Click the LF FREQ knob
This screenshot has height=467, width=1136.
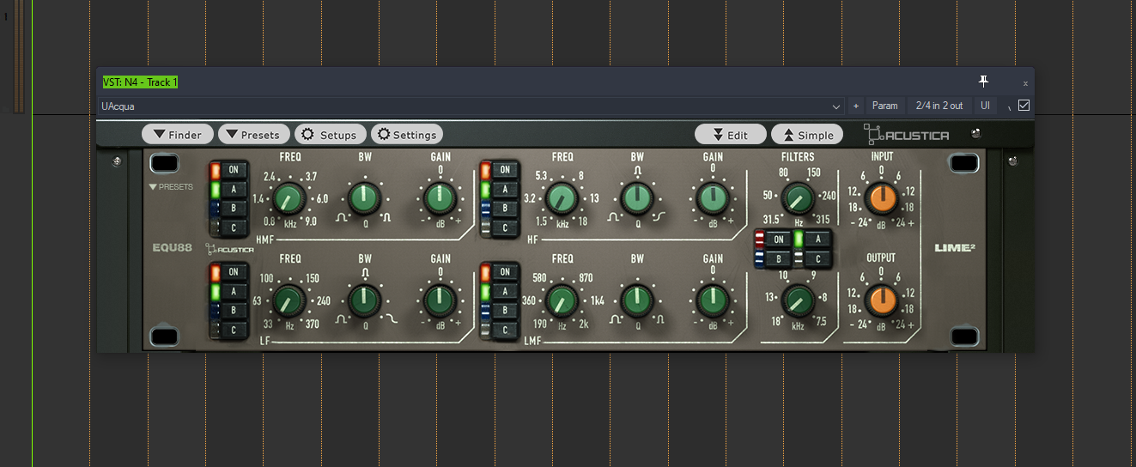click(289, 300)
